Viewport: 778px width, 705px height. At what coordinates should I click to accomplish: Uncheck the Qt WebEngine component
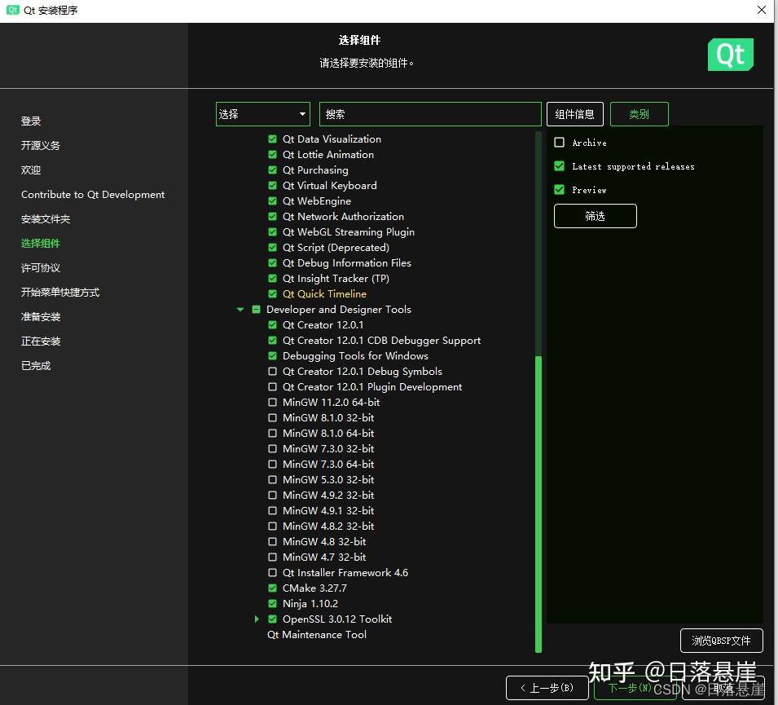273,200
